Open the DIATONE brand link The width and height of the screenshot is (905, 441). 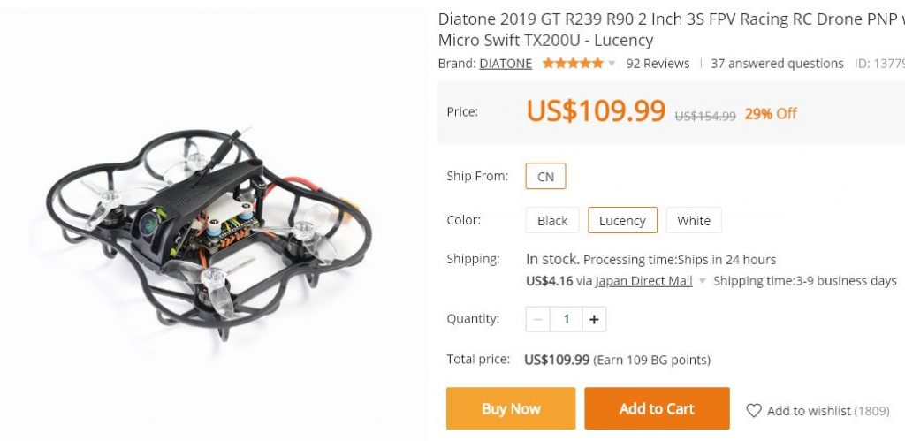(506, 64)
